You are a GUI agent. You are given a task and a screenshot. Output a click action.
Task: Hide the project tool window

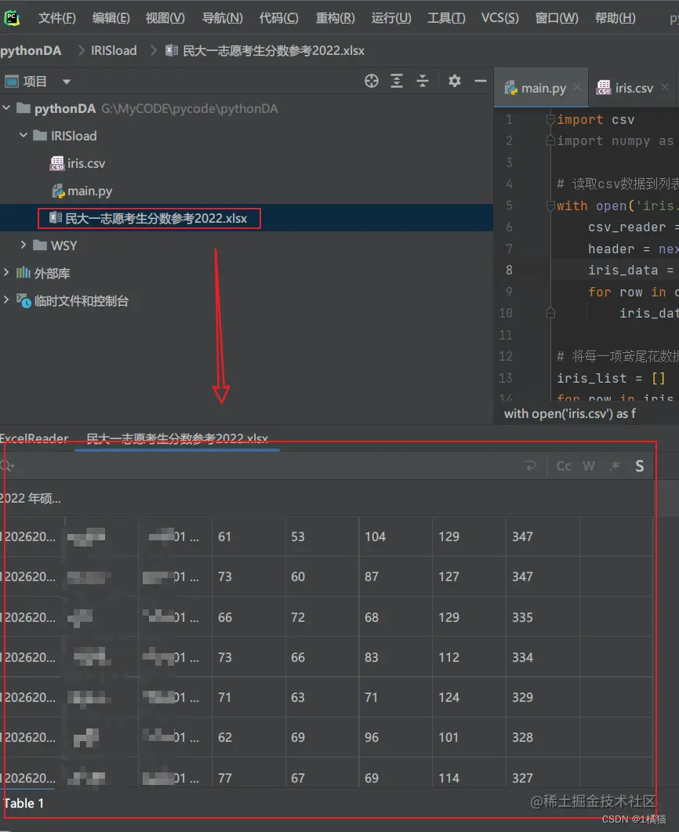[481, 82]
